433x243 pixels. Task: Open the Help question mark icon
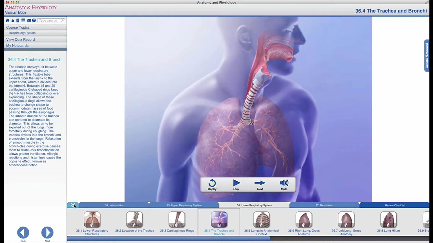coord(34,21)
